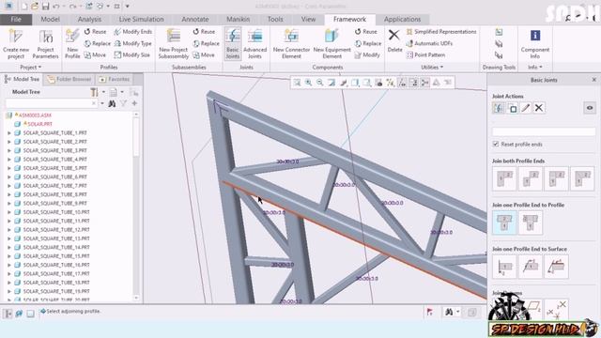Viewport: 601px width, 338px height.
Task: Open Project Parameters
Action: pyautogui.click(x=46, y=44)
